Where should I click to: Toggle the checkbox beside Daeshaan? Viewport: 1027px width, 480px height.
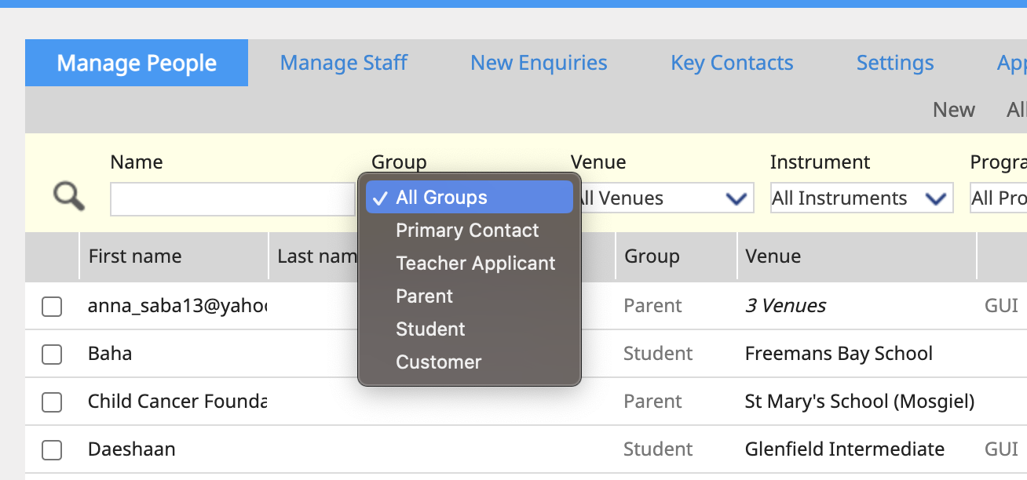(52, 450)
